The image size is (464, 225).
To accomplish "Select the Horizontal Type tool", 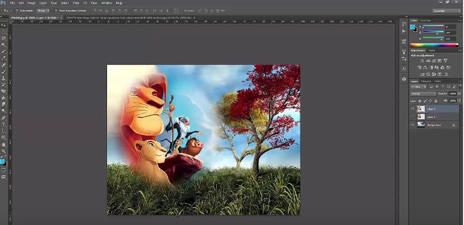I will point(4,124).
